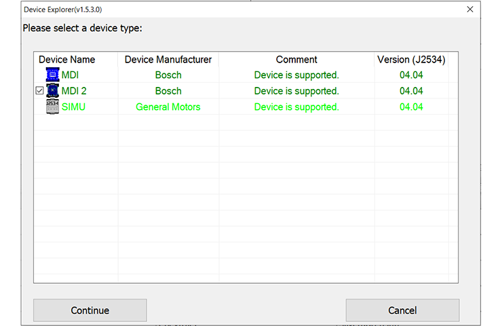Click Bosch manufacturer in MDI row
The height and width of the screenshot is (326, 502).
[168, 75]
